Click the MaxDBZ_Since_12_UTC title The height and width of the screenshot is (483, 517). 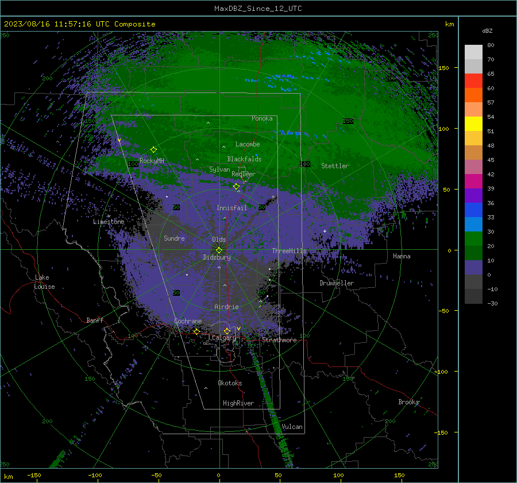258,9
